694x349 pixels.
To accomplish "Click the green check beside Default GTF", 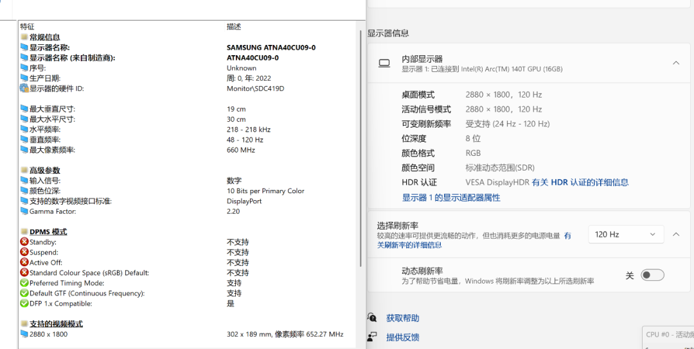I will click(x=24, y=293).
